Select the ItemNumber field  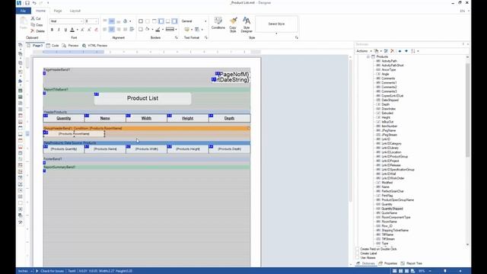[x=389, y=126]
